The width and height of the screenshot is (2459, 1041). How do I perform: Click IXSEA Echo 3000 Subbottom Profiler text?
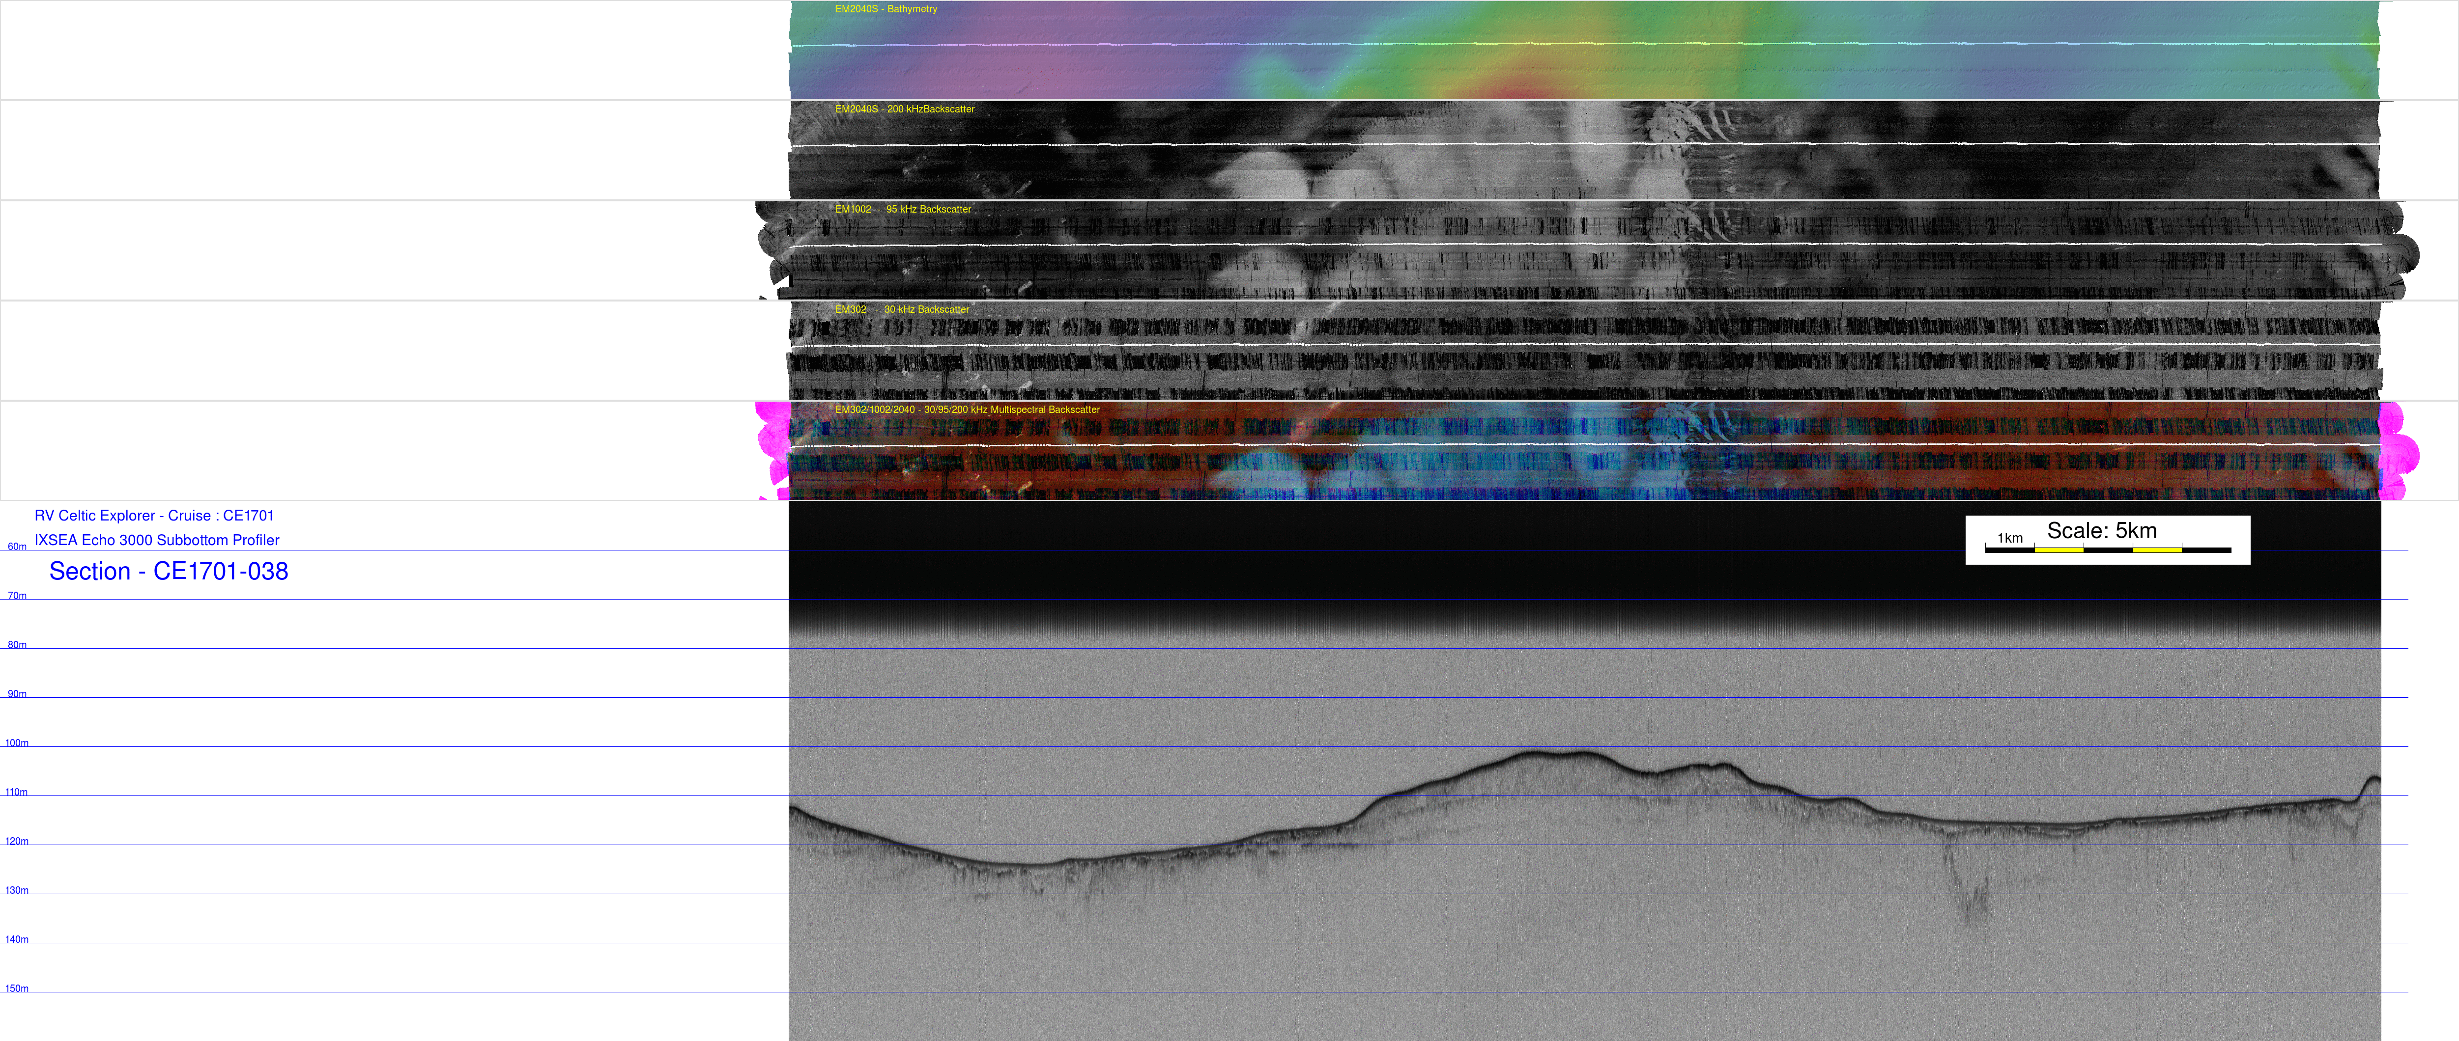(157, 540)
